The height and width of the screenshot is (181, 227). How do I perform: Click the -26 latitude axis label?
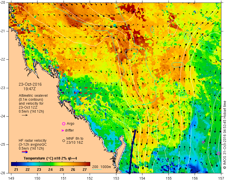click(x=3, y=173)
